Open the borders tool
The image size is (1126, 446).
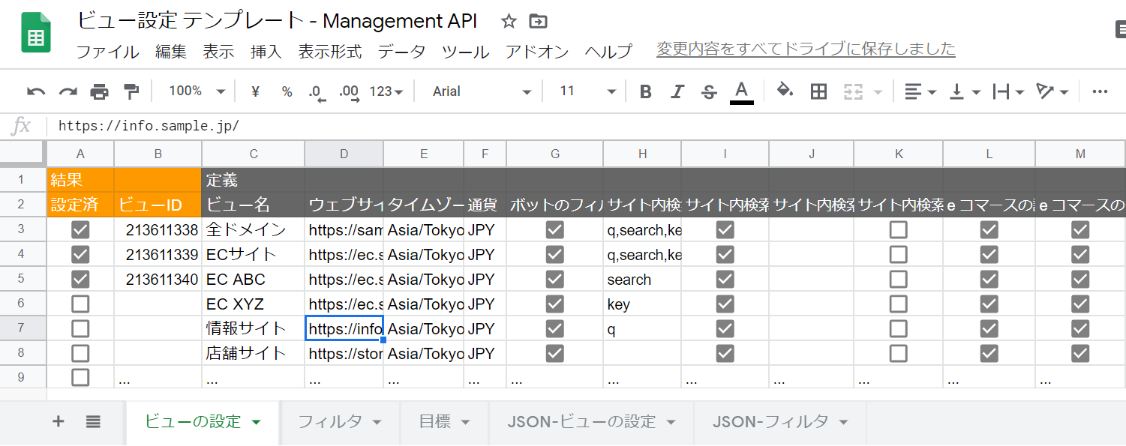[x=819, y=91]
